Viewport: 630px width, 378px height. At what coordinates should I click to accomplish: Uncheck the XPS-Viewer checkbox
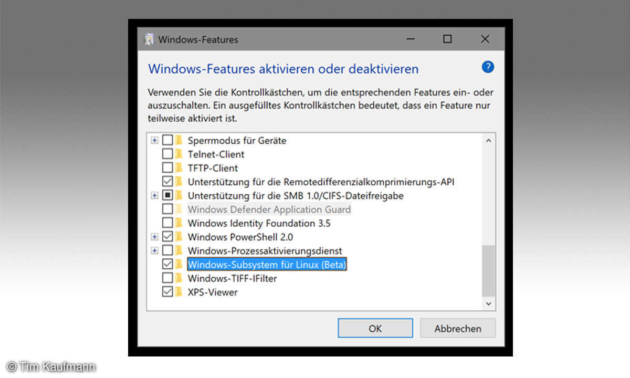click(167, 292)
